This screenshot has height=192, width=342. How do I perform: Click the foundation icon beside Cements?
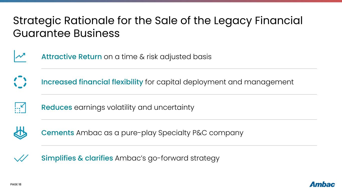pyautogui.click(x=20, y=132)
